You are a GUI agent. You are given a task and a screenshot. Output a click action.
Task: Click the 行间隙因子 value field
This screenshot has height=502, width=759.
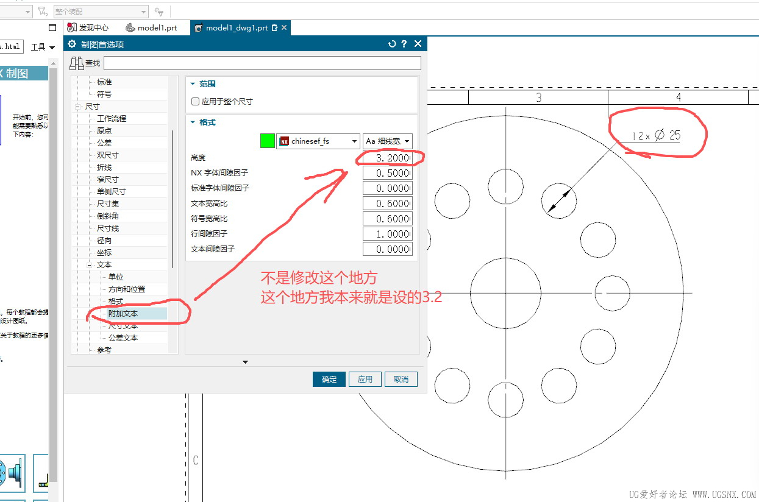click(388, 234)
